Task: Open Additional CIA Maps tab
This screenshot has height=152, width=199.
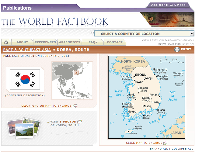Action: pos(168,5)
